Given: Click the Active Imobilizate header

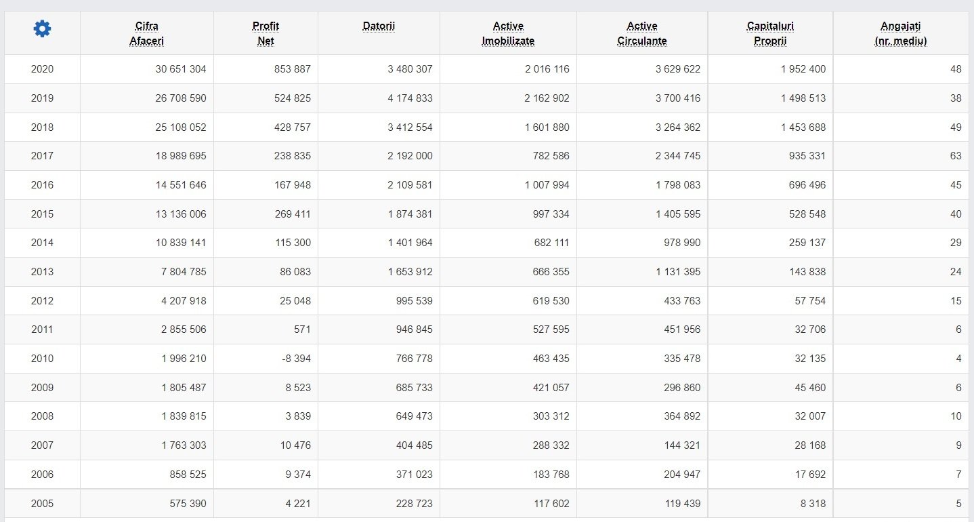Looking at the screenshot, I should coord(508,33).
